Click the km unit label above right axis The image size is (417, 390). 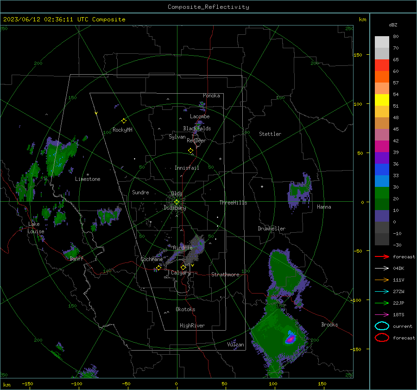362,19
